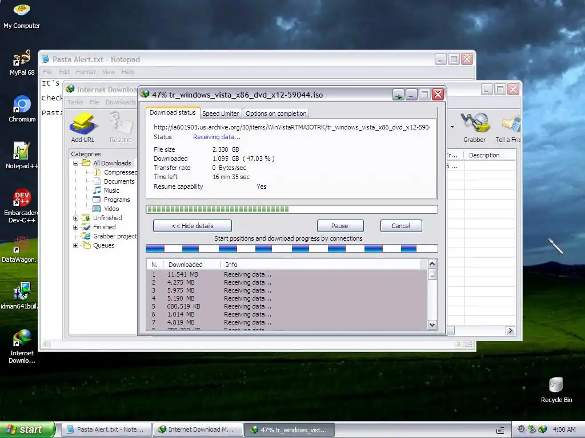Click the Downloaded column header
The height and width of the screenshot is (438, 585).
click(x=191, y=265)
